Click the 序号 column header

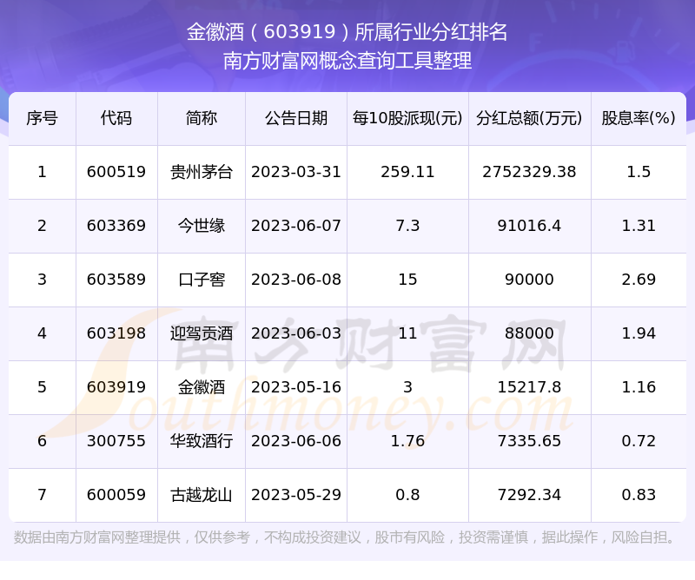tap(42, 118)
